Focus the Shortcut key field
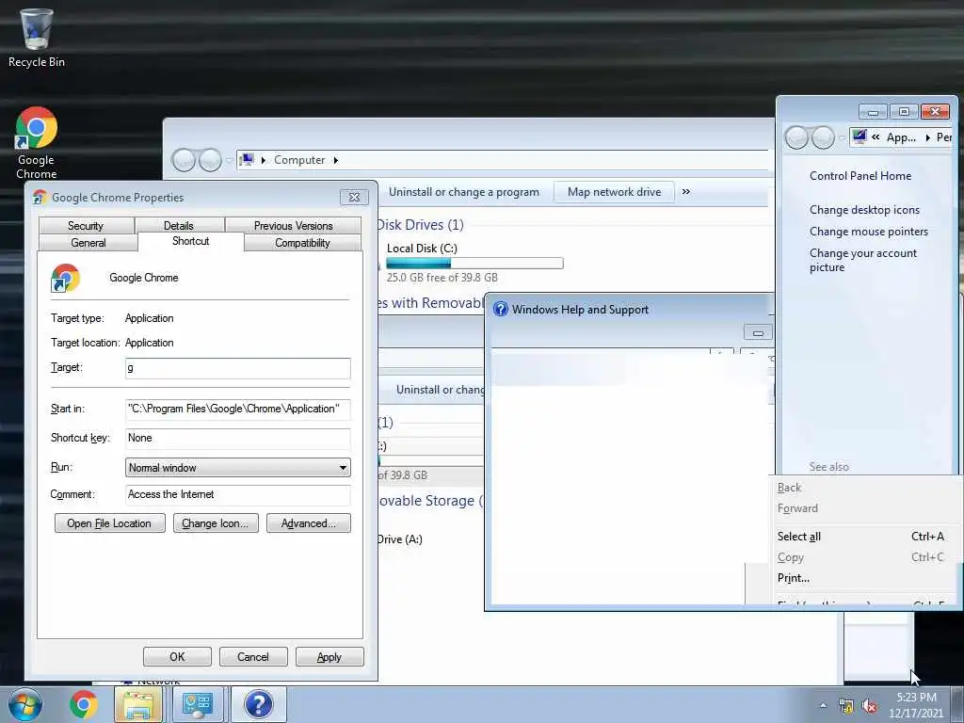964x723 pixels. point(238,438)
